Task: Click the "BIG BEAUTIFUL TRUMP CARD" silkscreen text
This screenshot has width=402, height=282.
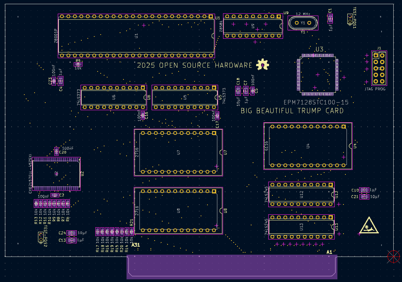Action: pyautogui.click(x=292, y=111)
